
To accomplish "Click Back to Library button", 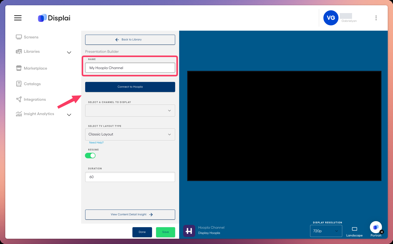I will pos(130,40).
